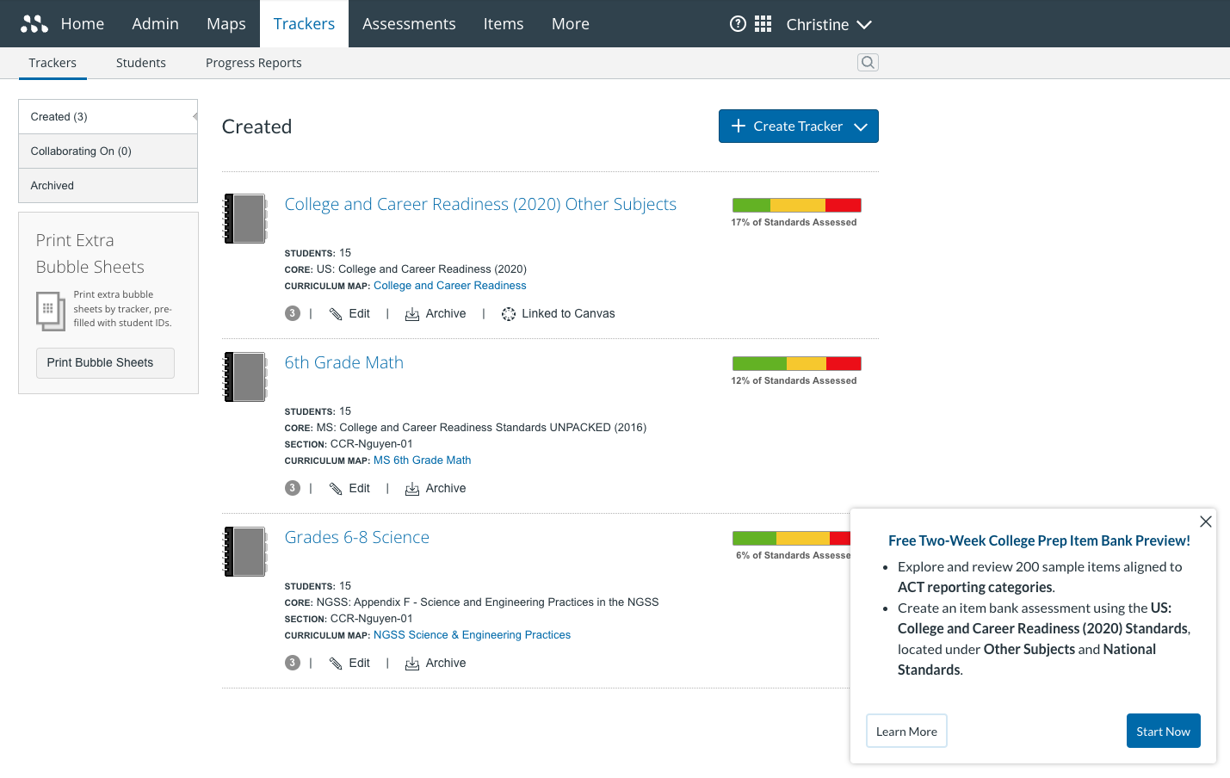The height and width of the screenshot is (778, 1230).
Task: Click the College and Career Readiness tracker notebook icon
Action: (x=245, y=219)
